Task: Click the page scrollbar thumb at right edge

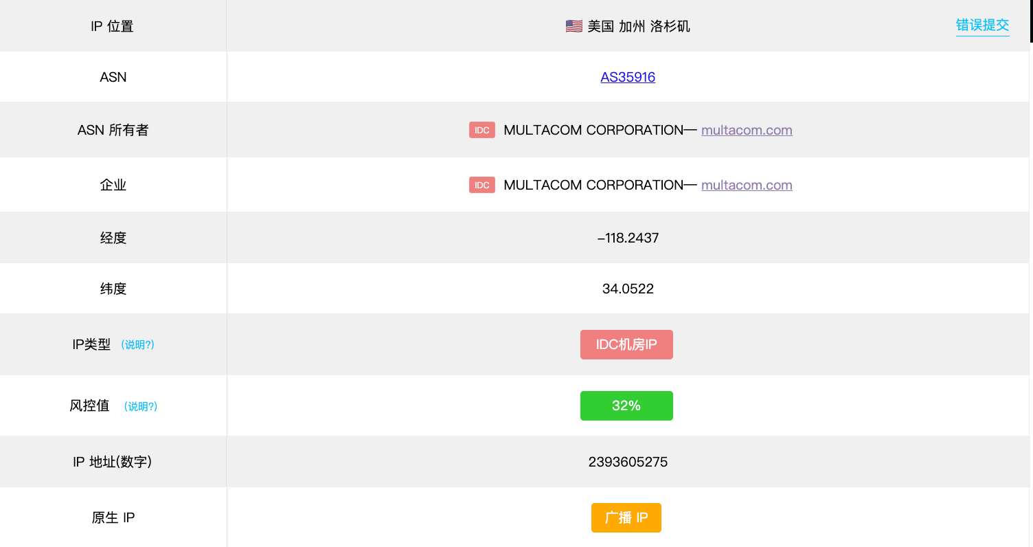Action: point(1031,21)
